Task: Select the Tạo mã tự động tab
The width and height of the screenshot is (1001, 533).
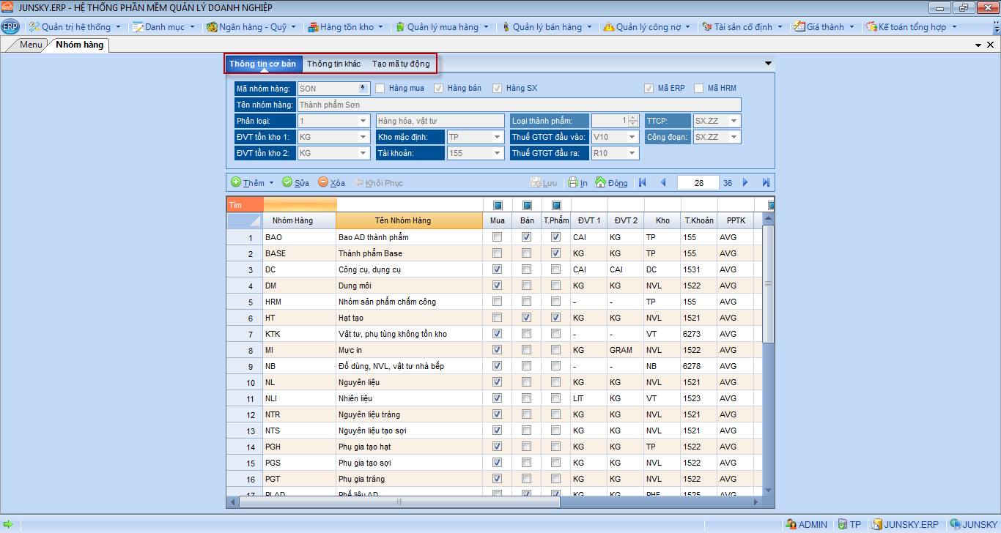Action: [x=401, y=64]
